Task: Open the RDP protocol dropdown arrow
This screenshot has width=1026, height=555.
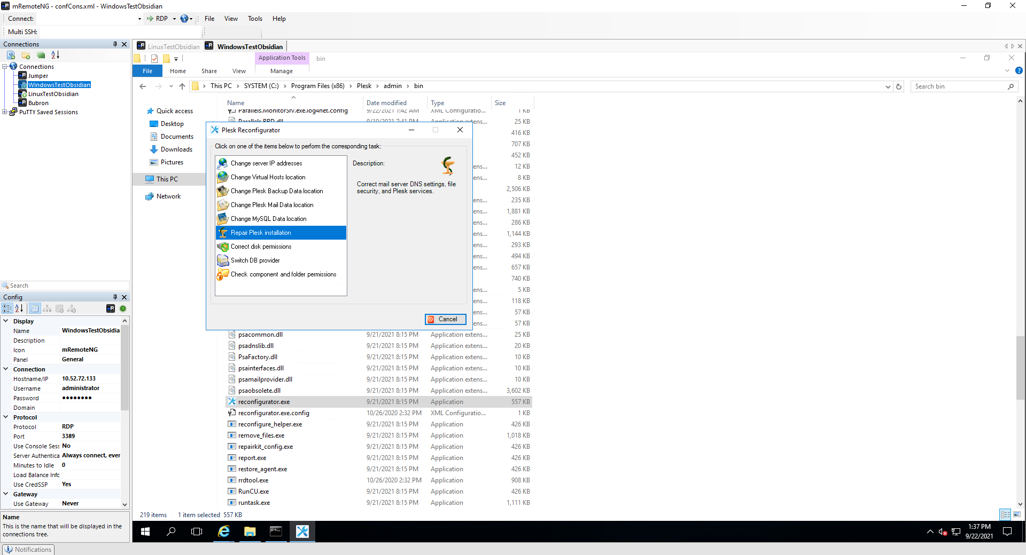Action: (174, 19)
